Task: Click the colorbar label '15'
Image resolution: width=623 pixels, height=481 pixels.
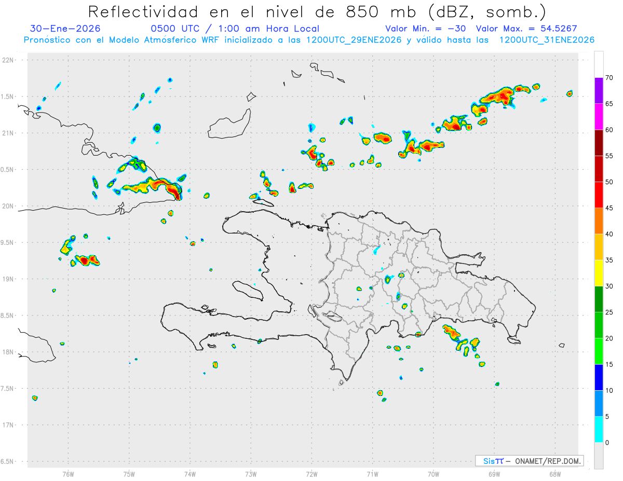Action: (x=610, y=364)
